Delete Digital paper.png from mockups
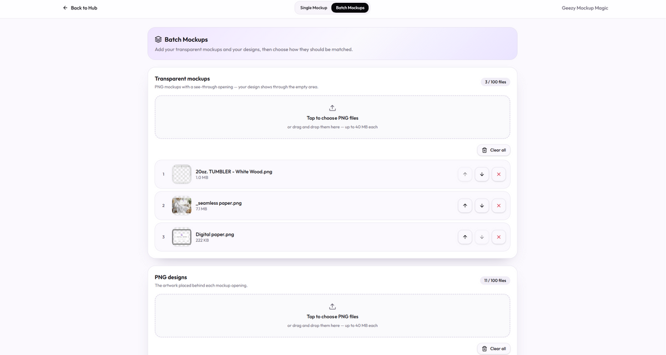This screenshot has width=666, height=355. coord(498,237)
